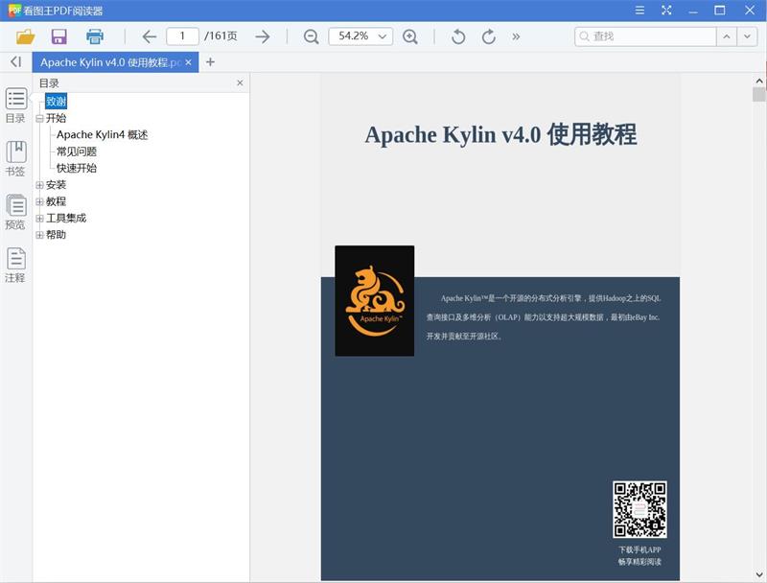
Task: Open the zoom level 54.2% dropdown
Action: [x=360, y=36]
